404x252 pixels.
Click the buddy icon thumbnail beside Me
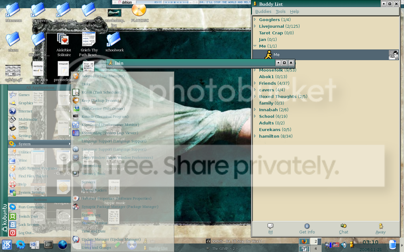point(393,55)
